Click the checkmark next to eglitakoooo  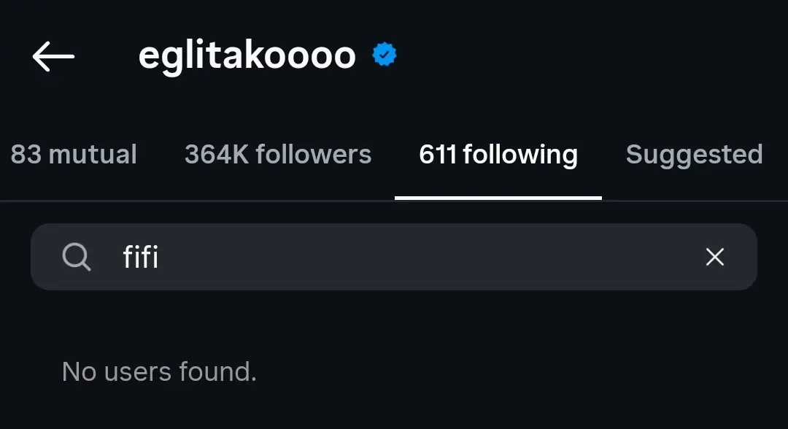point(385,54)
